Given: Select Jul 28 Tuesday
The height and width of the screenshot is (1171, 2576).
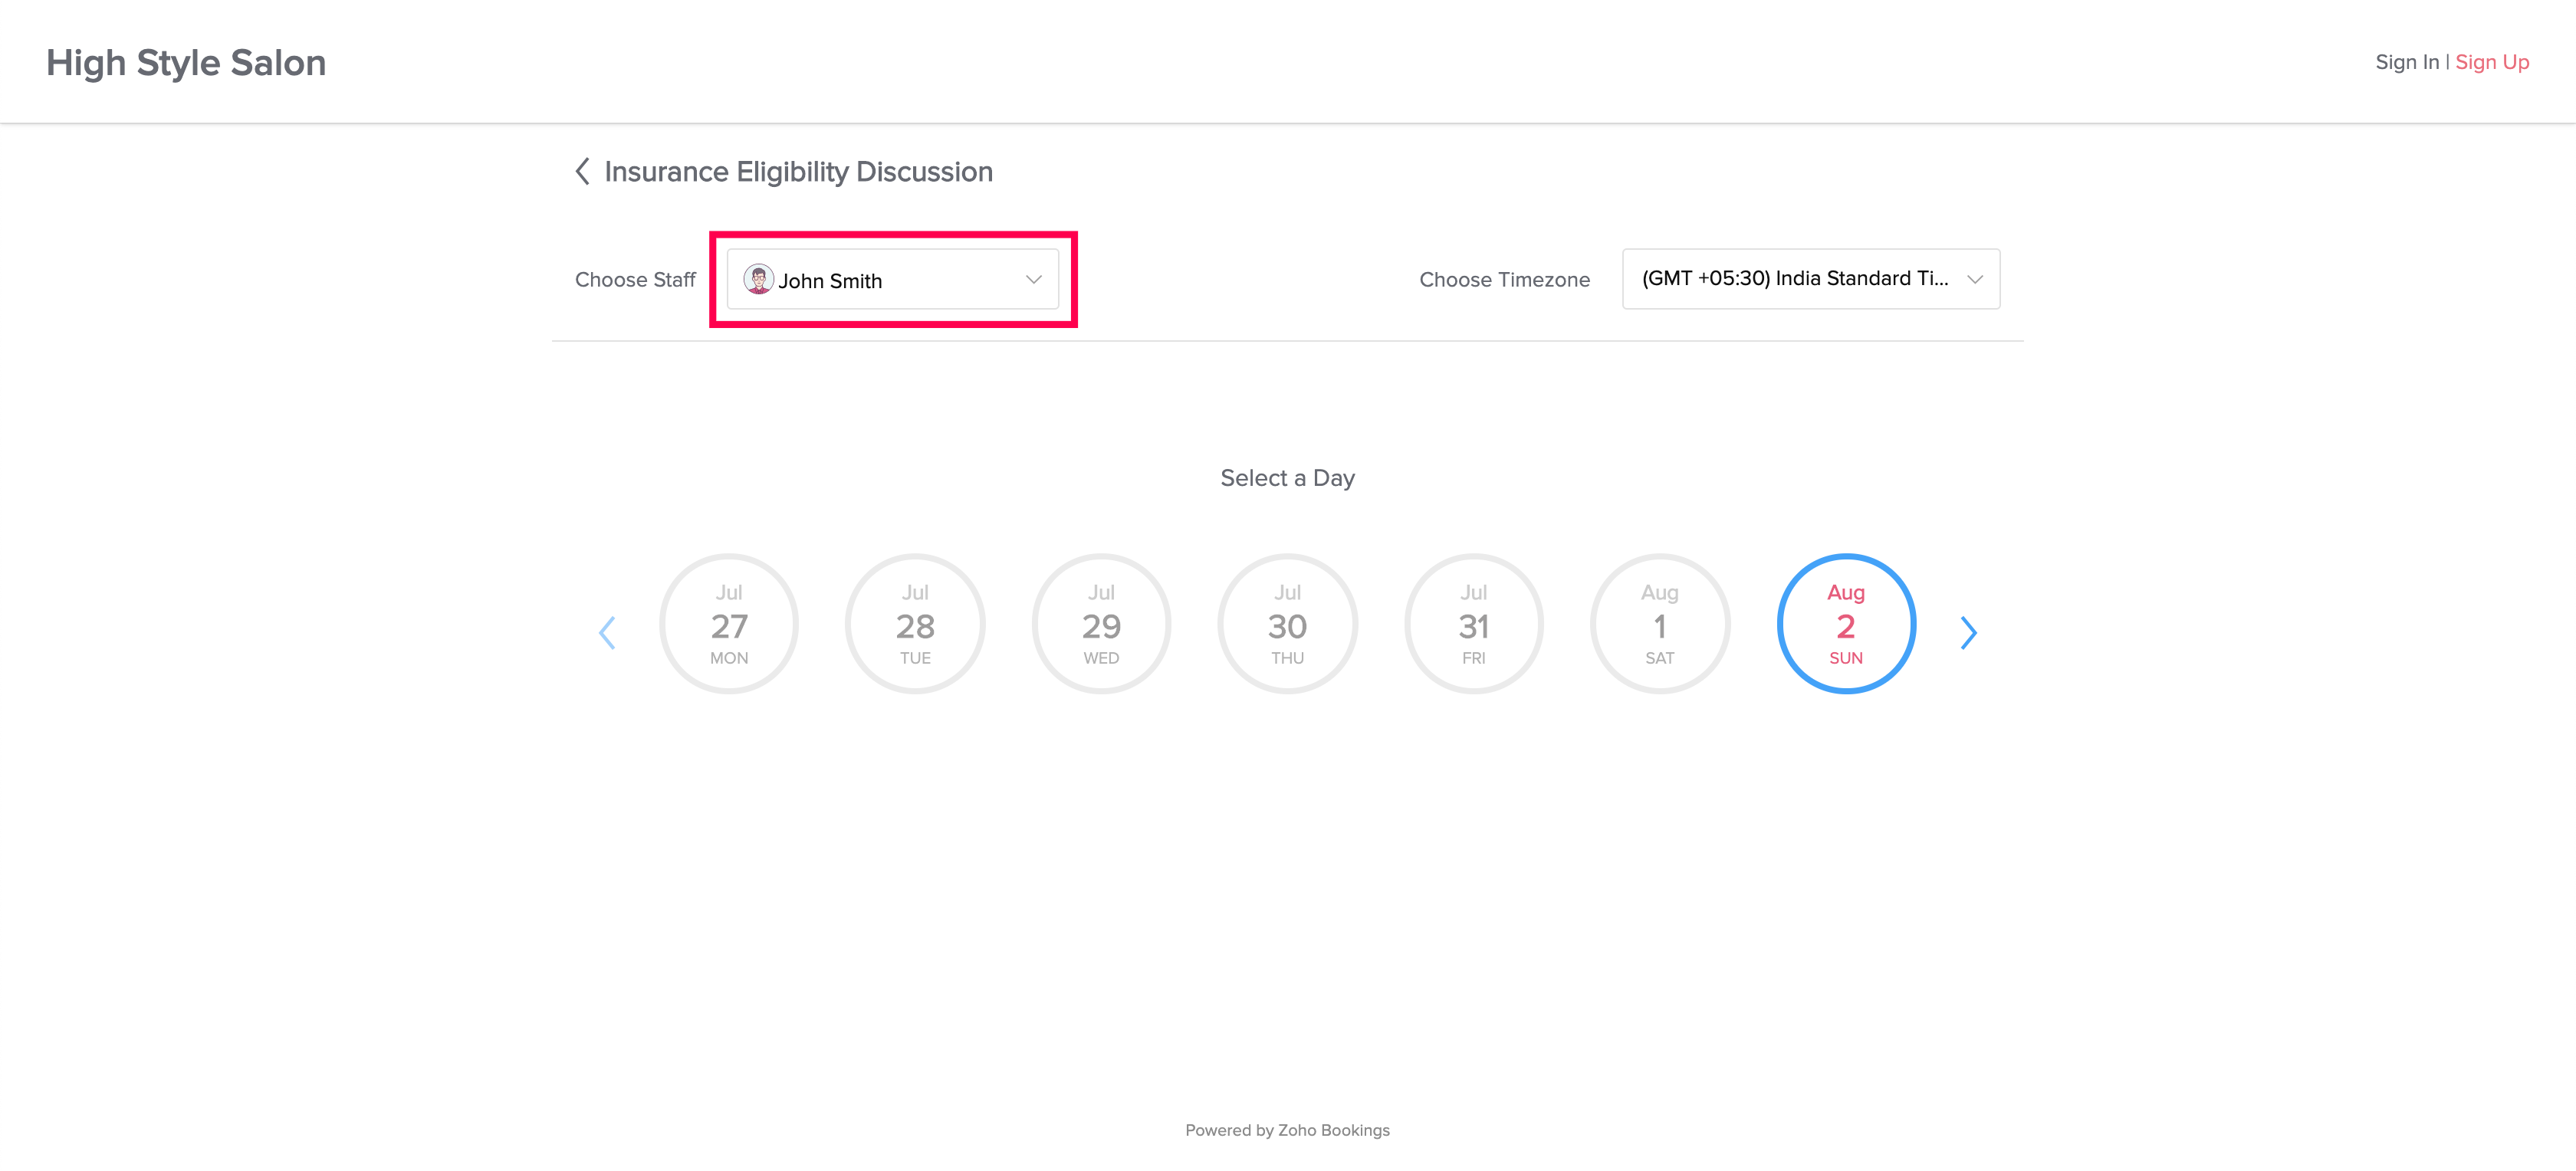Looking at the screenshot, I should point(915,624).
